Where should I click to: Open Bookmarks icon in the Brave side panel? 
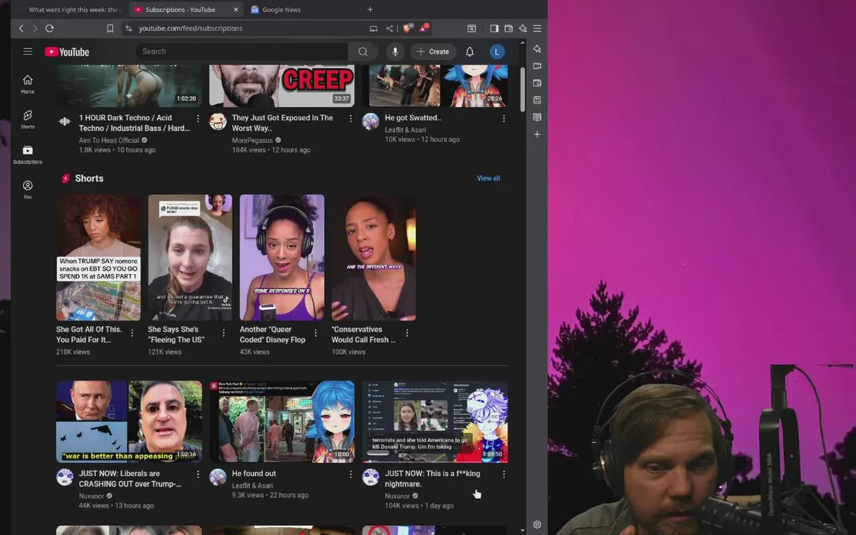[537, 100]
